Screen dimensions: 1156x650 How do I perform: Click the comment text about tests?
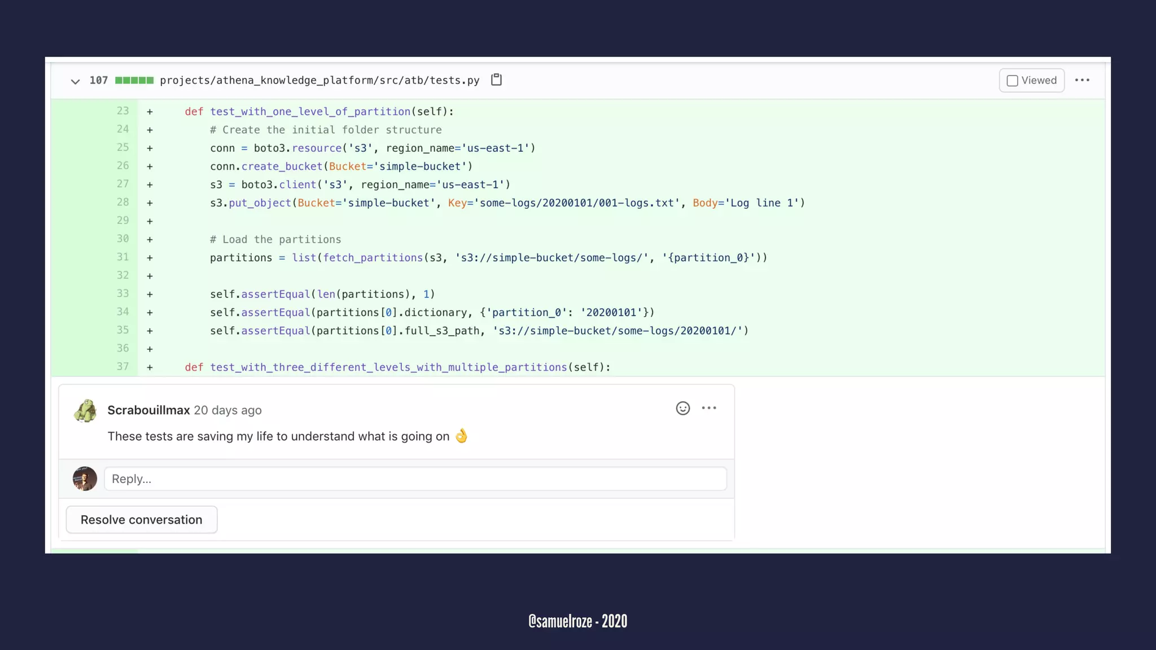click(x=278, y=436)
